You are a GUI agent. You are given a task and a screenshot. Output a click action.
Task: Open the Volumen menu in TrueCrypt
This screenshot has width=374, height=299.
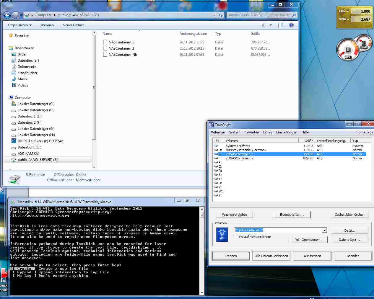[218, 132]
